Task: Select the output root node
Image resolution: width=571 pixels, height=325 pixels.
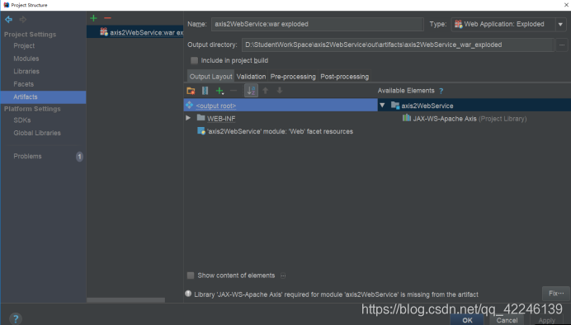Action: tap(281, 106)
